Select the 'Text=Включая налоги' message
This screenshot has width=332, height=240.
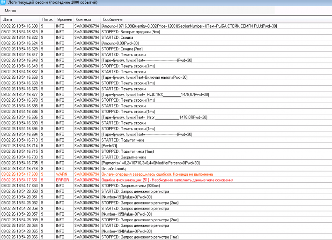coord(144,77)
